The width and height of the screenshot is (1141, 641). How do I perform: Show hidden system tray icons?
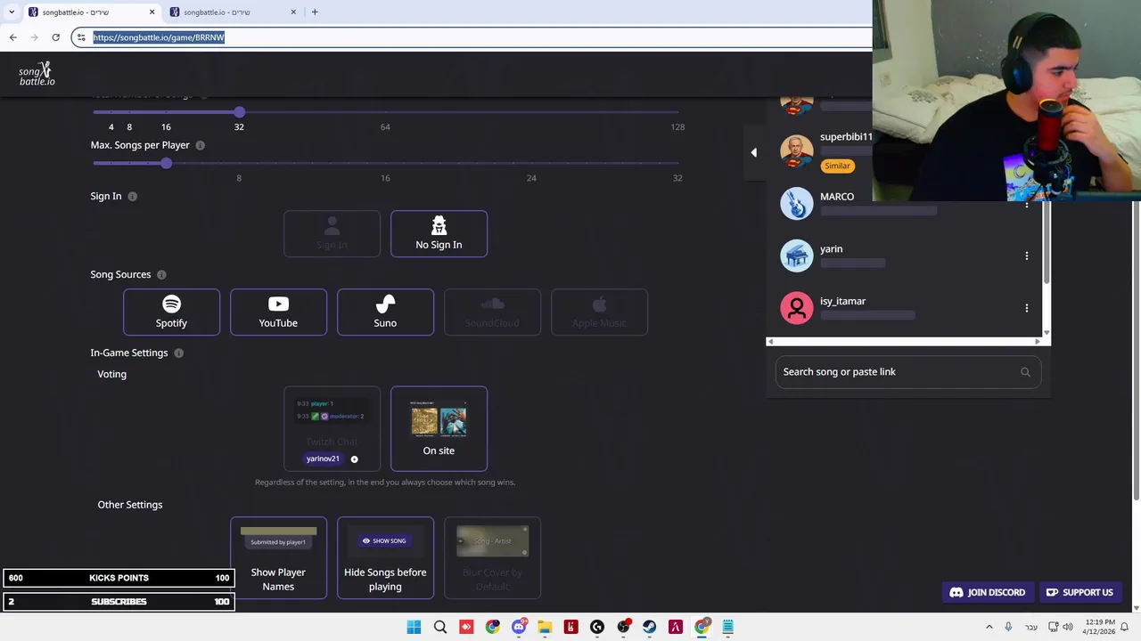tap(989, 628)
